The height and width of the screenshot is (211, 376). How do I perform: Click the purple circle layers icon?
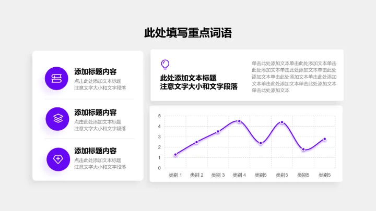click(x=57, y=119)
